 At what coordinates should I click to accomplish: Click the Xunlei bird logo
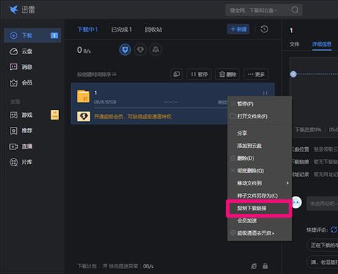(x=13, y=10)
